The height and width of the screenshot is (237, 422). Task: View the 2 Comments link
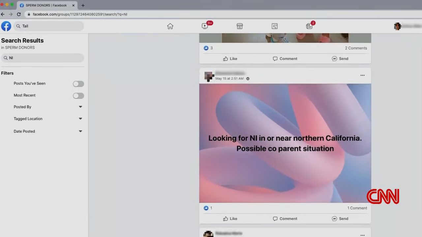click(x=356, y=48)
